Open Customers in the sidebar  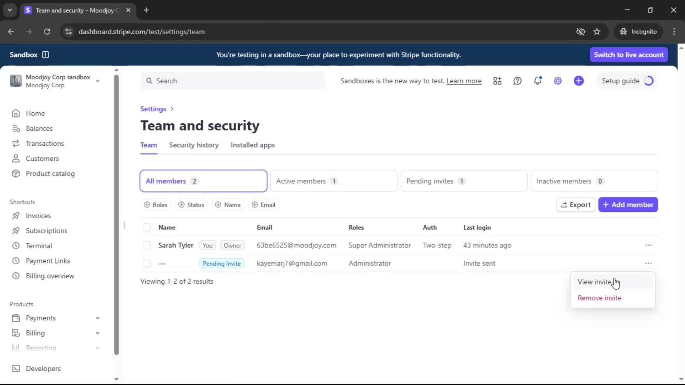[x=42, y=159]
